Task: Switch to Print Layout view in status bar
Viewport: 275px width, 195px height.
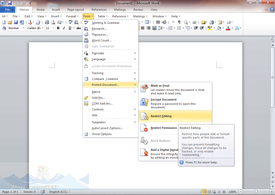Action: (204, 192)
